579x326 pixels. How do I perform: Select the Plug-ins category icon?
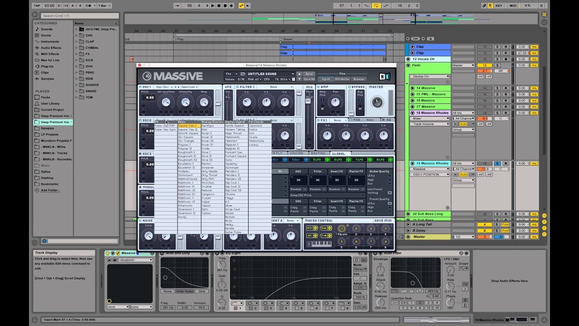pyautogui.click(x=37, y=66)
